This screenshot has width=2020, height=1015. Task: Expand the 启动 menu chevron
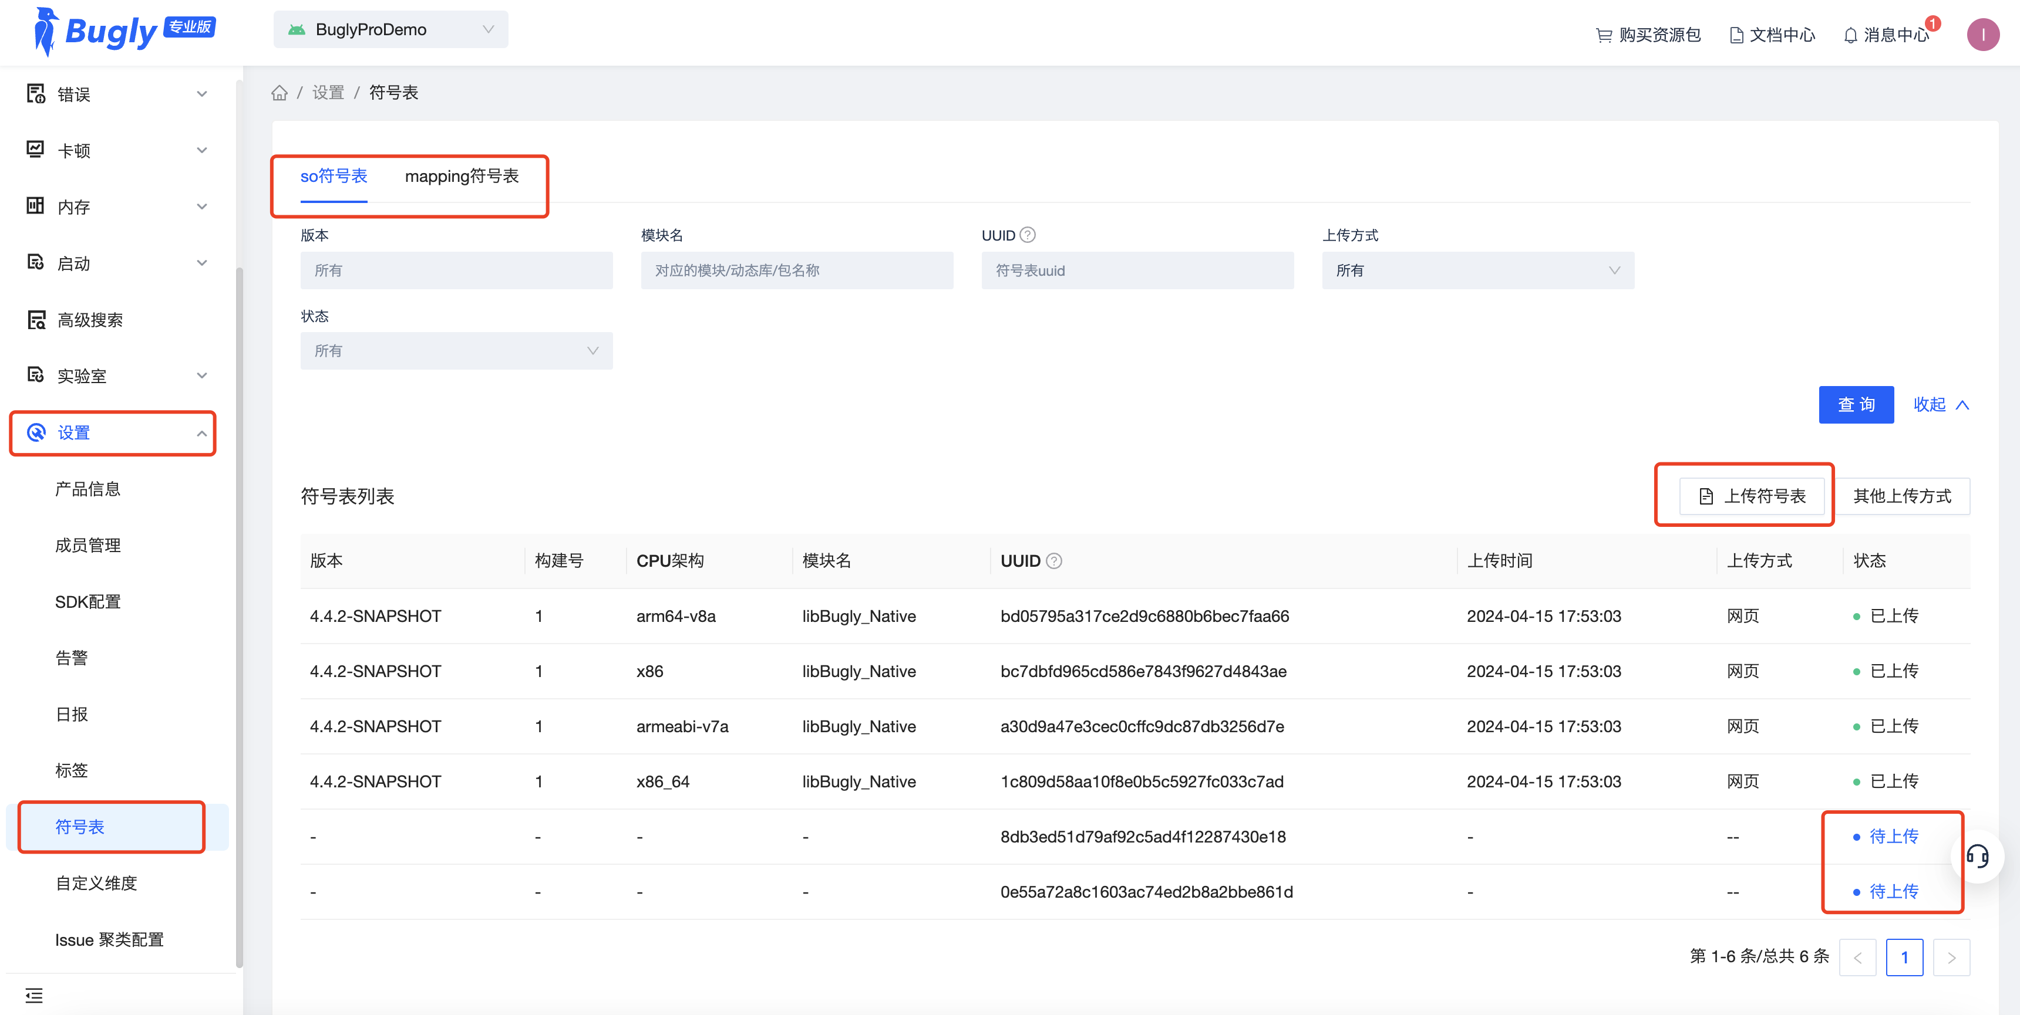[201, 263]
